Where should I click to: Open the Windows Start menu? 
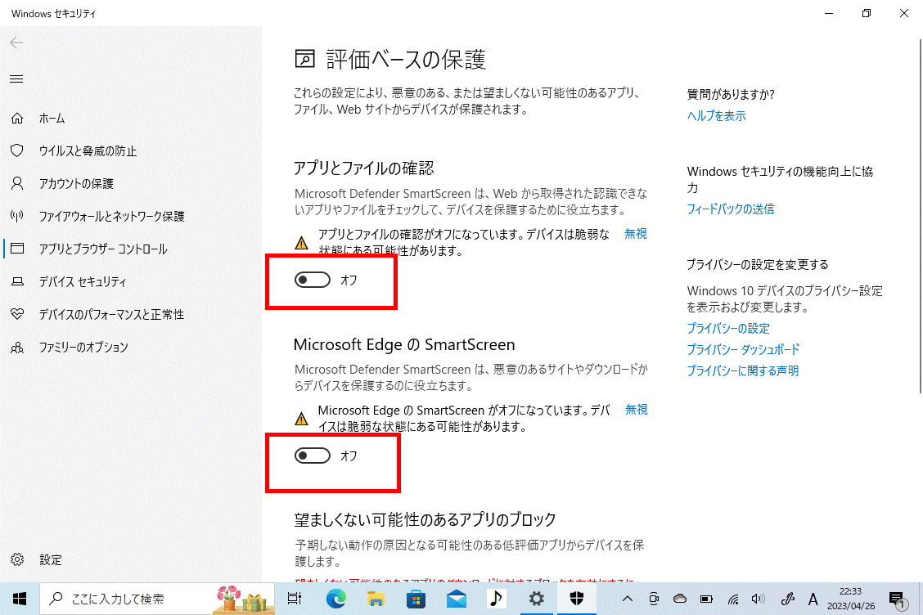pyautogui.click(x=20, y=599)
